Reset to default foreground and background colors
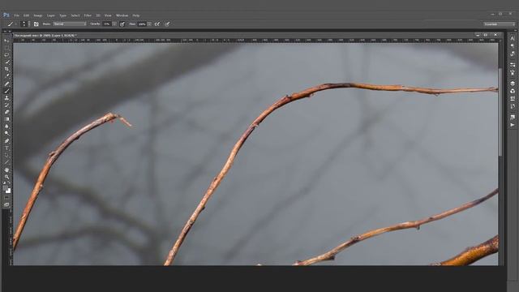This screenshot has width=519, height=292. (5, 183)
